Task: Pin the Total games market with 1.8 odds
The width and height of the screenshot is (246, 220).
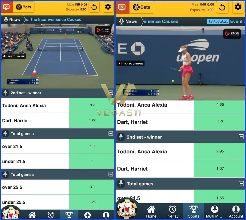Action: coord(5,134)
